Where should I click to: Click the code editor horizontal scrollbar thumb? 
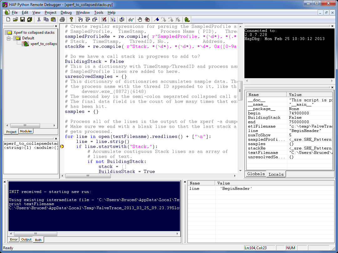[88, 176]
